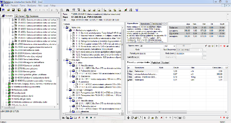
Task: Open the Posteņi menu
Action: coord(14,6)
